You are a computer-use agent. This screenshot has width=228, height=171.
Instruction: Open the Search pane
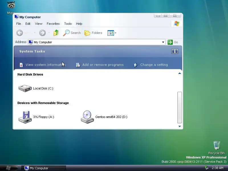[72, 33]
